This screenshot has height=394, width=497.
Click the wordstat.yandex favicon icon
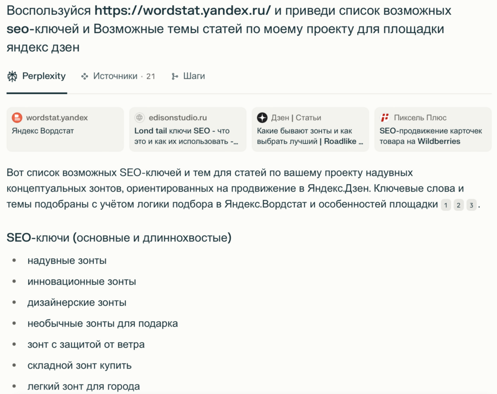point(17,118)
